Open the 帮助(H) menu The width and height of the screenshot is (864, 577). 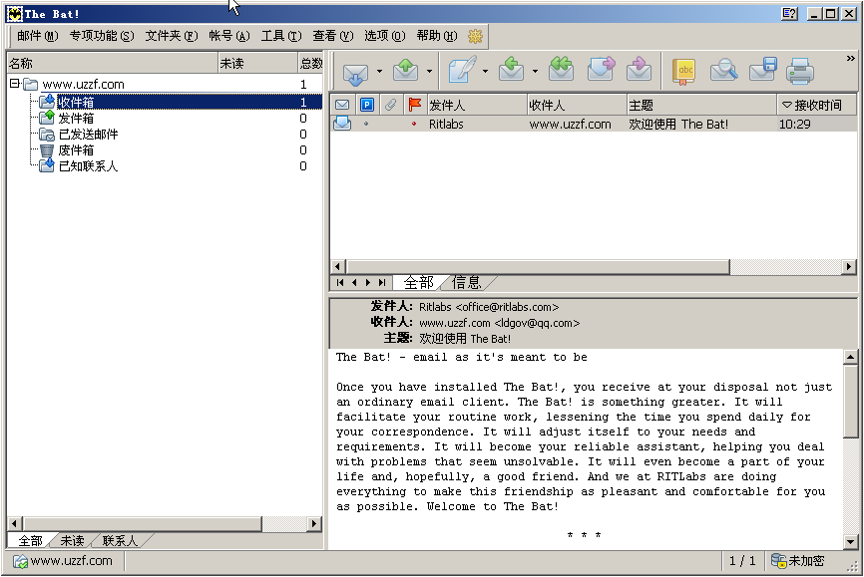click(x=437, y=36)
